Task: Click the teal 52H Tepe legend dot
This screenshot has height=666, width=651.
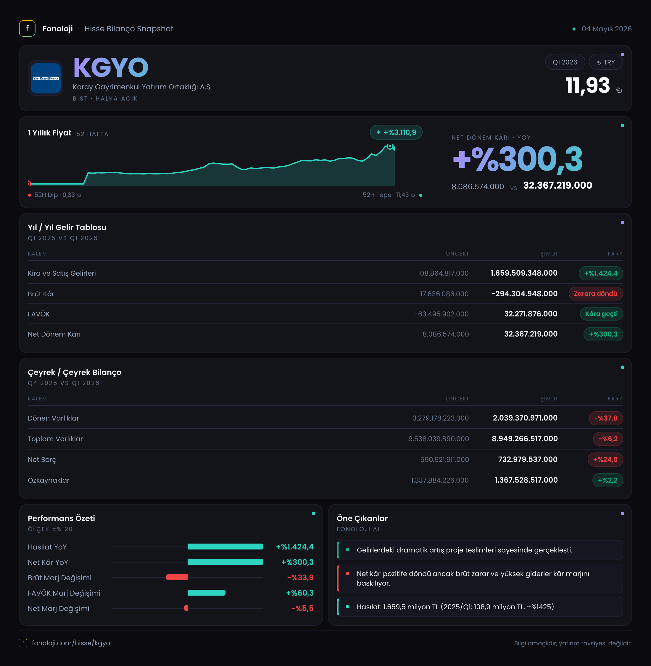Action: tap(420, 195)
